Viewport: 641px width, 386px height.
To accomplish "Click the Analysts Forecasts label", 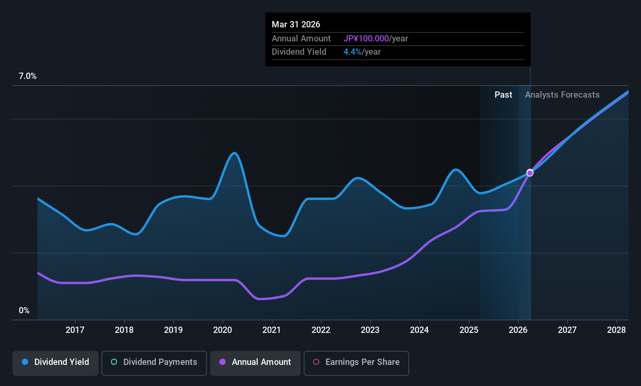I will point(562,95).
